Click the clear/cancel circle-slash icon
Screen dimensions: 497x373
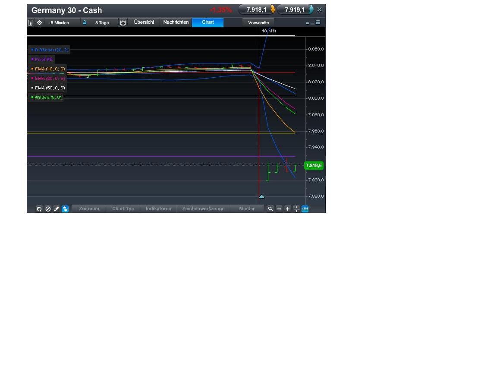pyautogui.click(x=48, y=209)
